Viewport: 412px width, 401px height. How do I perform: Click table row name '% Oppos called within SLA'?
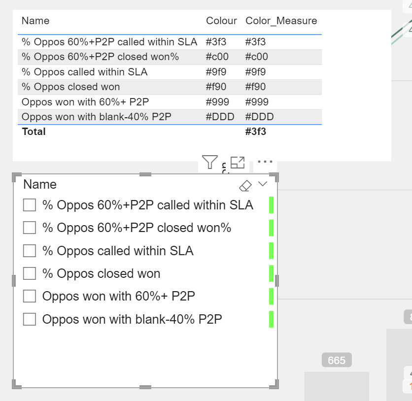click(85, 72)
